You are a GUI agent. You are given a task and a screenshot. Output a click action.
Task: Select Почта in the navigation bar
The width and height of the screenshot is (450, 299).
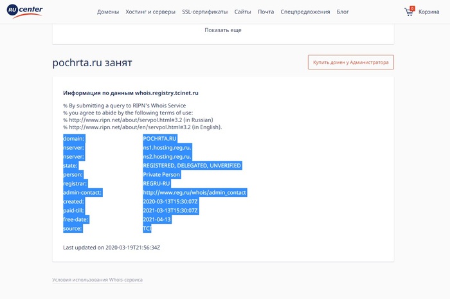(x=265, y=12)
